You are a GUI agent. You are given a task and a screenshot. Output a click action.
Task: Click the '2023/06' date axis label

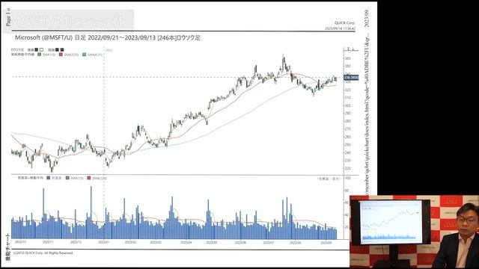point(240,242)
